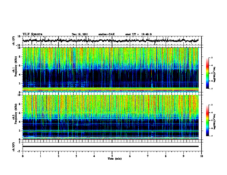The width and height of the screenshot is (227, 175).
Task: Click time axis tick label "8"
Action: pyautogui.click(x=166, y=156)
